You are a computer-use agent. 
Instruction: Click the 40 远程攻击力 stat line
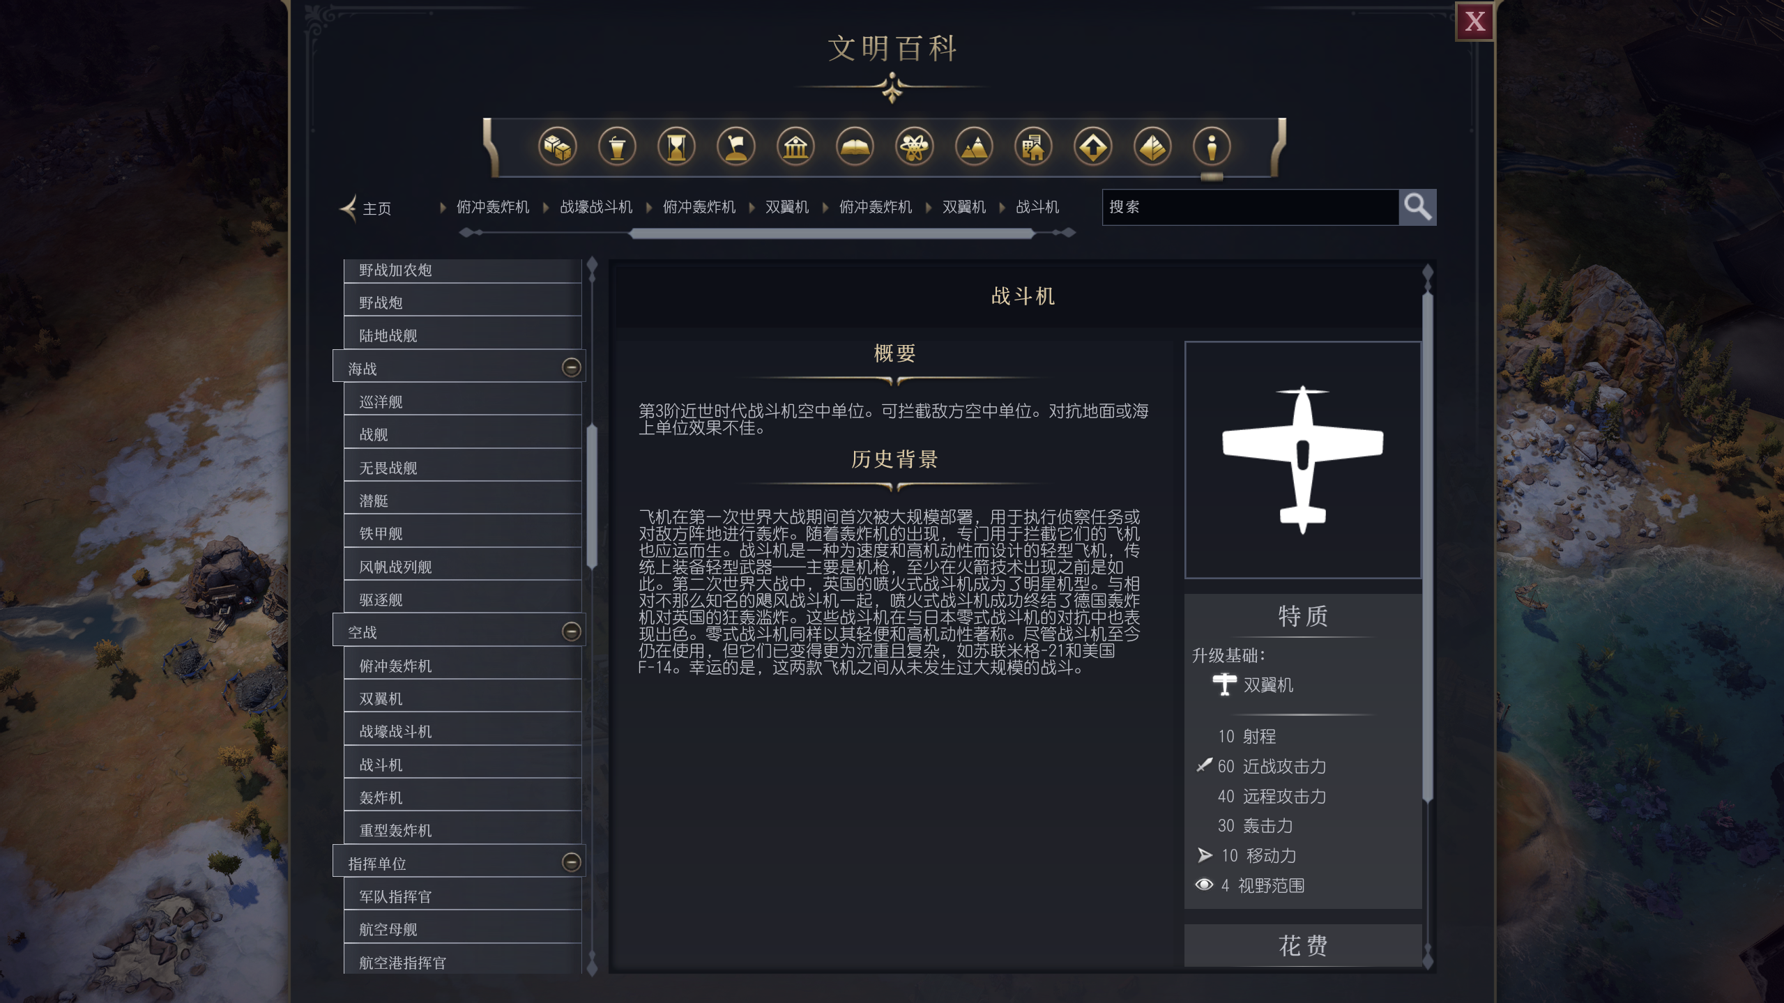pos(1272,796)
